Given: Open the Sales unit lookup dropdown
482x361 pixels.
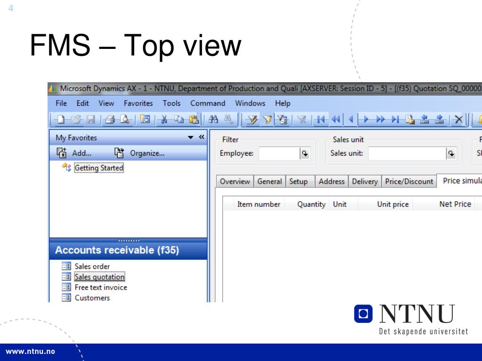Looking at the screenshot, I should 451,154.
